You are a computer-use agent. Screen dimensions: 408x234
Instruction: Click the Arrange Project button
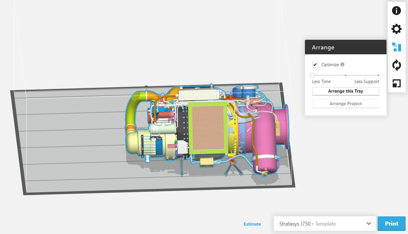[x=346, y=104]
